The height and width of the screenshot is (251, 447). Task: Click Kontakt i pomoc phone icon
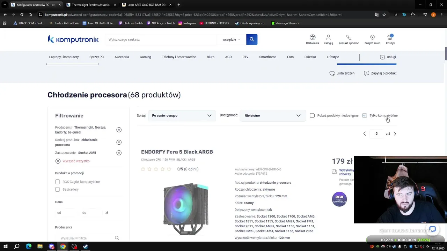click(349, 37)
